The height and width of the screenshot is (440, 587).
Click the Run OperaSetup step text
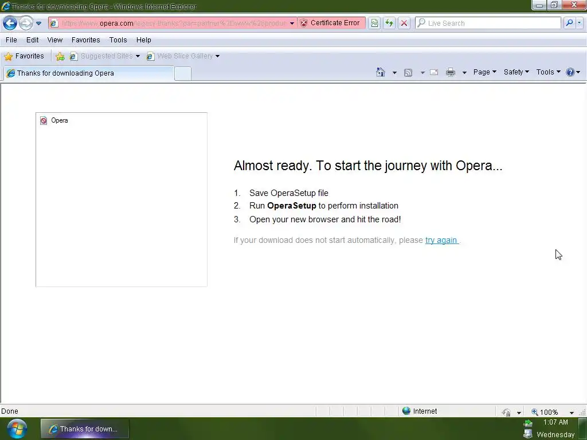pos(324,206)
